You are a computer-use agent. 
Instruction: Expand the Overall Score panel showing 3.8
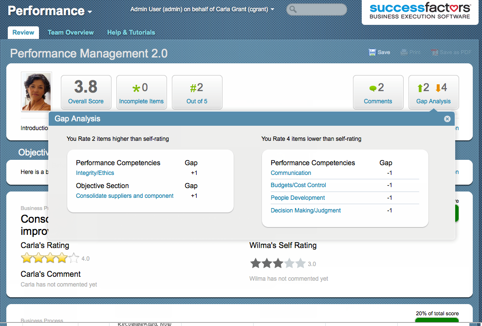pos(86,92)
